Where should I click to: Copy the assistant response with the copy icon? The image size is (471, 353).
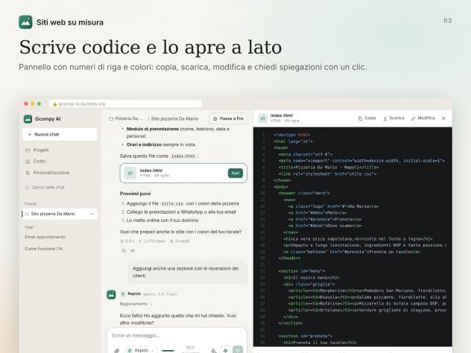124,251
